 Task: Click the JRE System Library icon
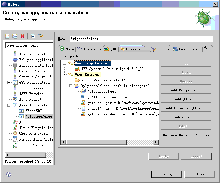77,69
